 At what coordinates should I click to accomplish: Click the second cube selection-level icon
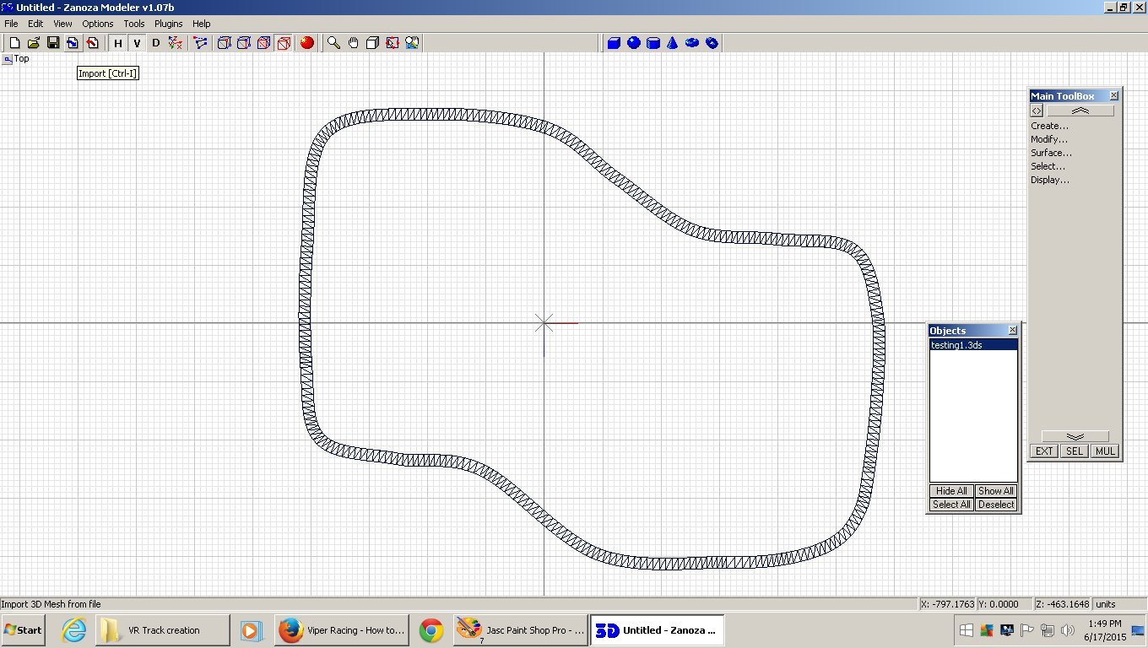244,43
